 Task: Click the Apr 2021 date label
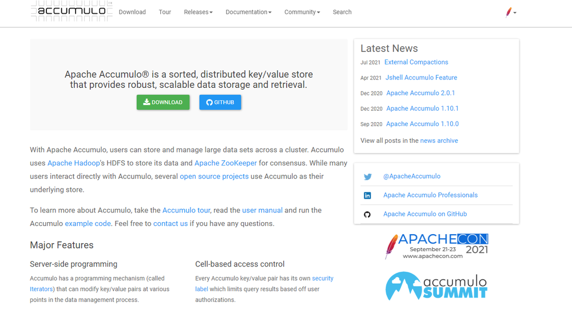(x=371, y=78)
